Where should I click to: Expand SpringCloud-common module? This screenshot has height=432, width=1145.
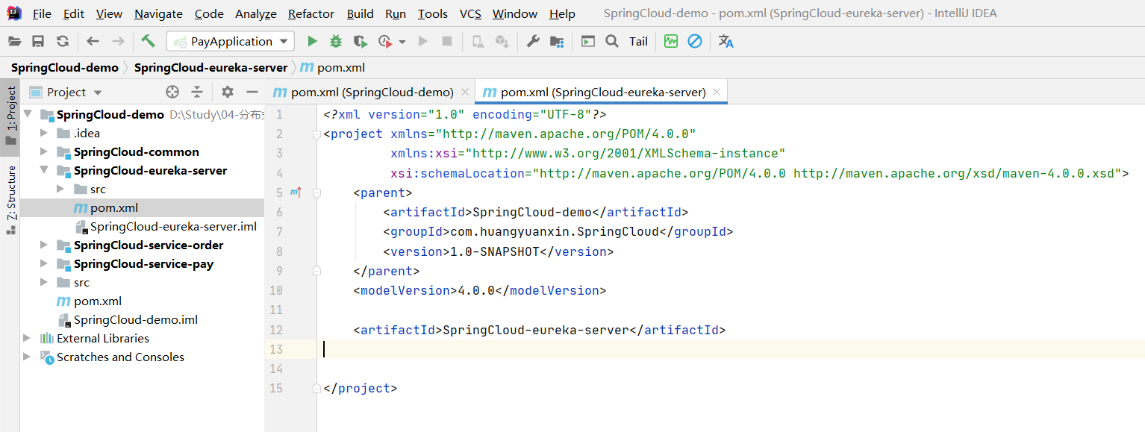click(45, 151)
